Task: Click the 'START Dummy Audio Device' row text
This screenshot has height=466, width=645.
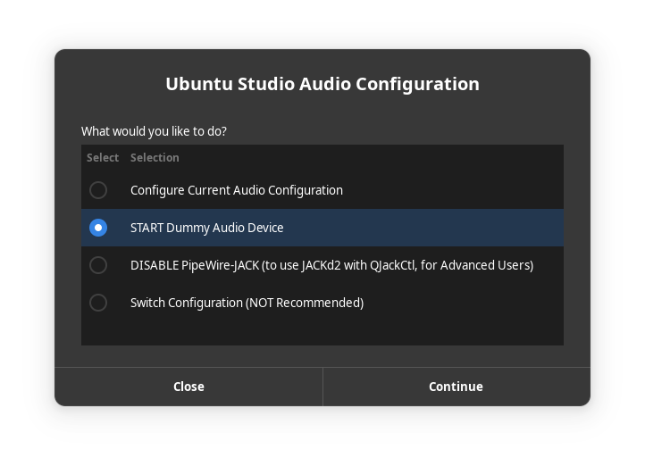Action: click(206, 228)
